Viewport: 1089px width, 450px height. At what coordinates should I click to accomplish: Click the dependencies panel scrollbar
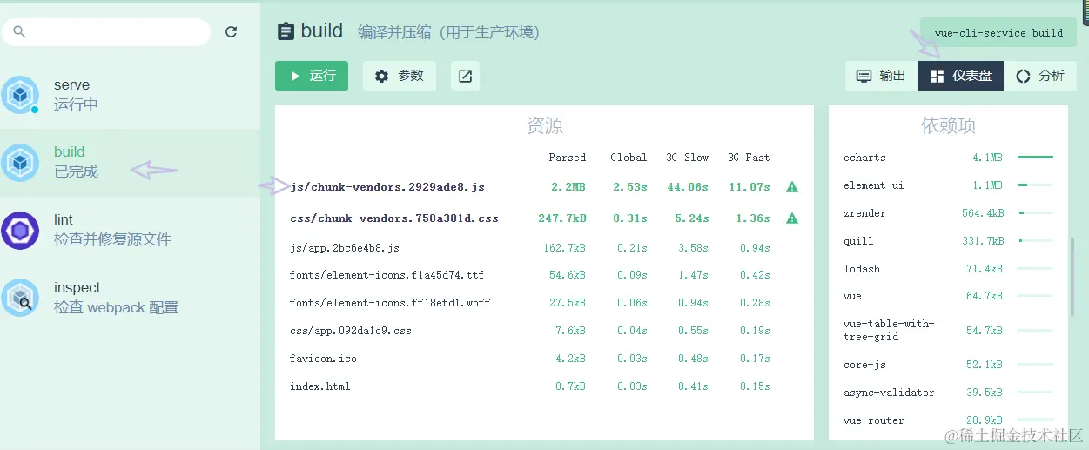pos(1072,276)
